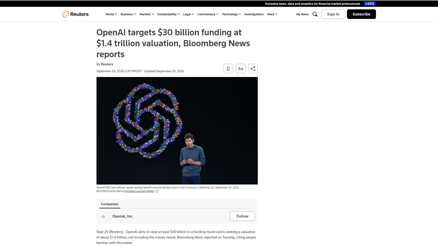Screen dimensions: 438x246
Task: Open Purchase Licensing Rights link
Action: [139, 191]
